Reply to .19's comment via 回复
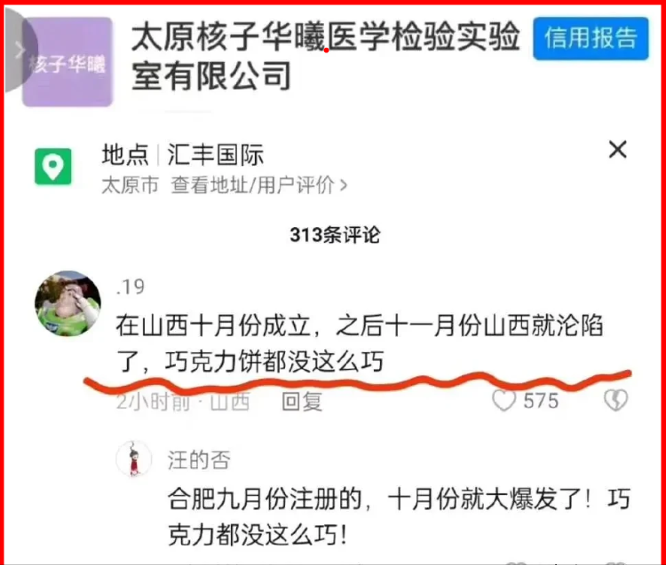 click(x=302, y=401)
